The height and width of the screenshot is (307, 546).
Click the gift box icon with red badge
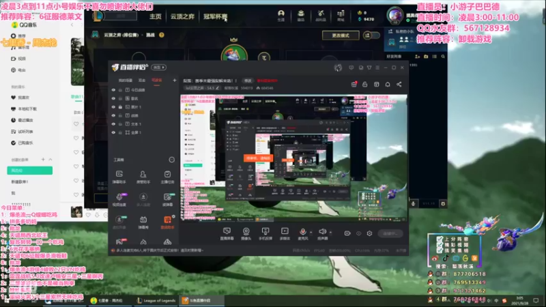coord(354,84)
